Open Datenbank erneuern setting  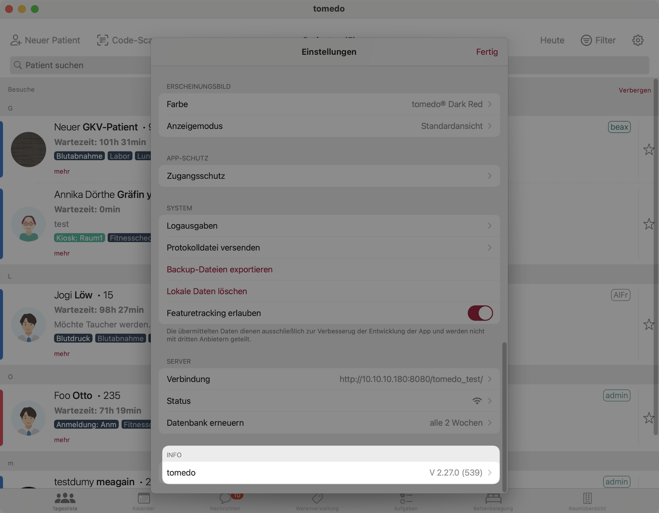click(329, 423)
